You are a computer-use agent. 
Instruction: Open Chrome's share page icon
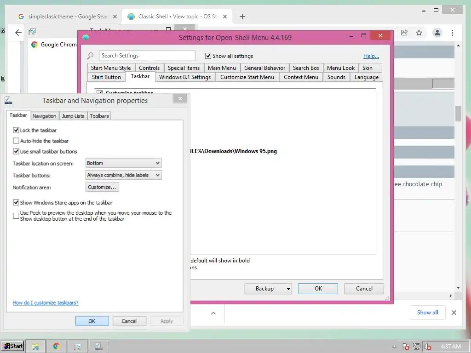pyautogui.click(x=404, y=33)
